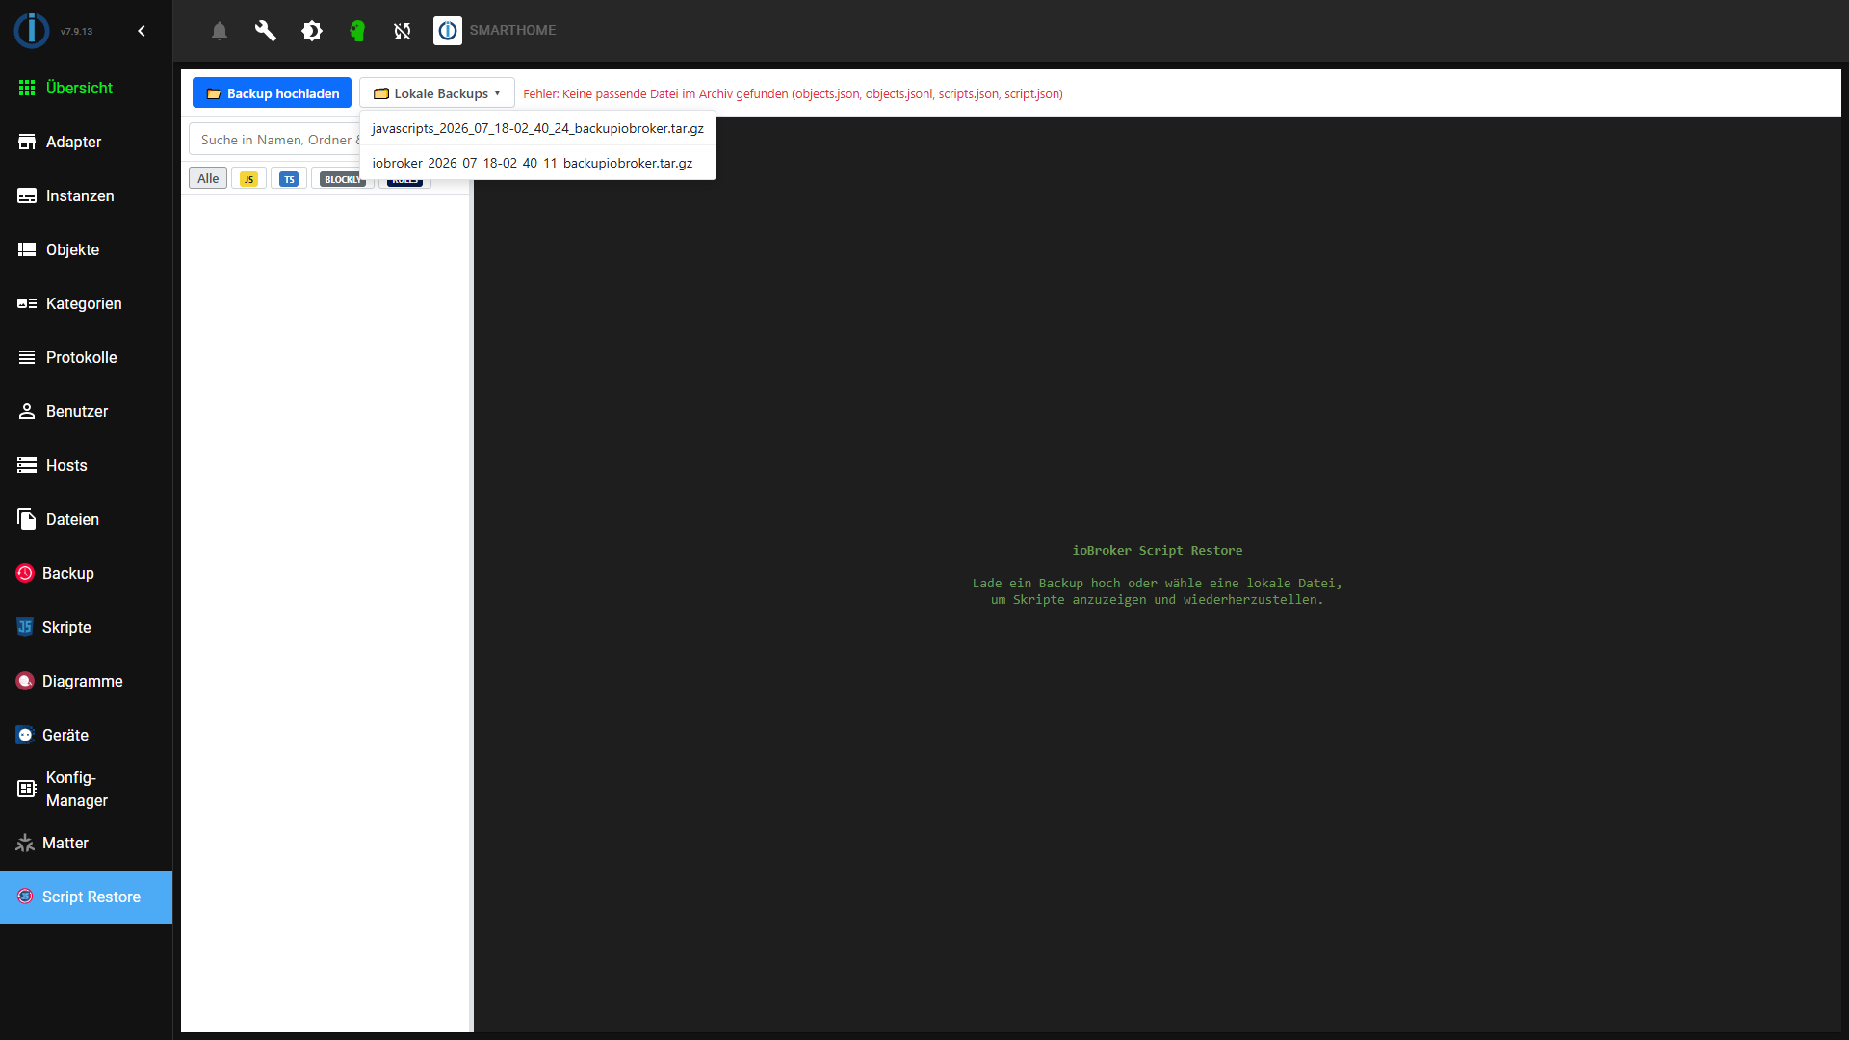Viewport: 1849px width, 1040px height.
Task: Open Konfig-Manager entry
Action: (87, 789)
